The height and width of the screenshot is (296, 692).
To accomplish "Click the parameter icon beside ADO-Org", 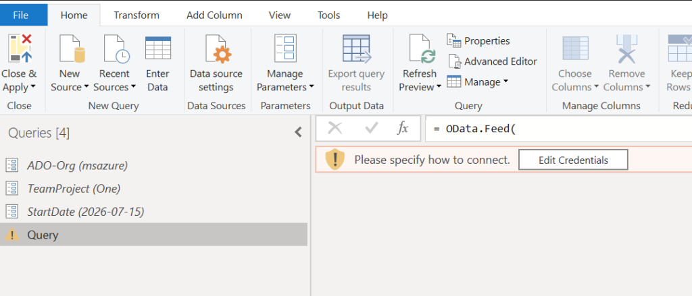I will tap(11, 166).
